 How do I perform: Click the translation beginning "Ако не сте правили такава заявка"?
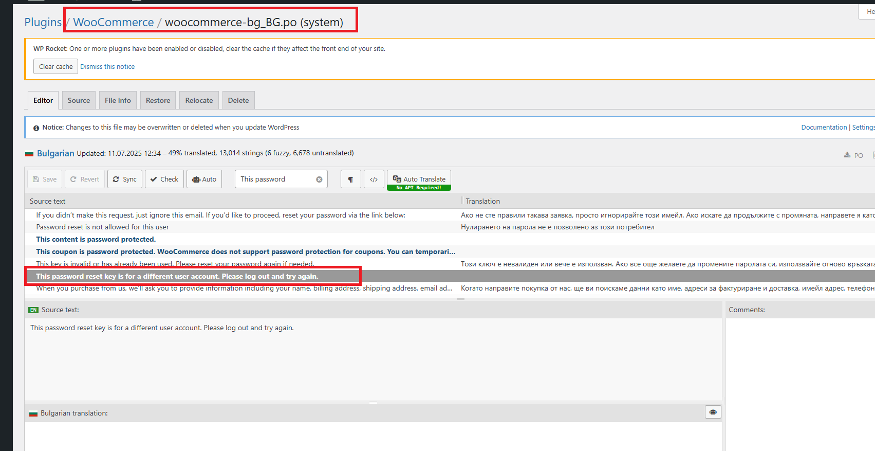(x=667, y=215)
